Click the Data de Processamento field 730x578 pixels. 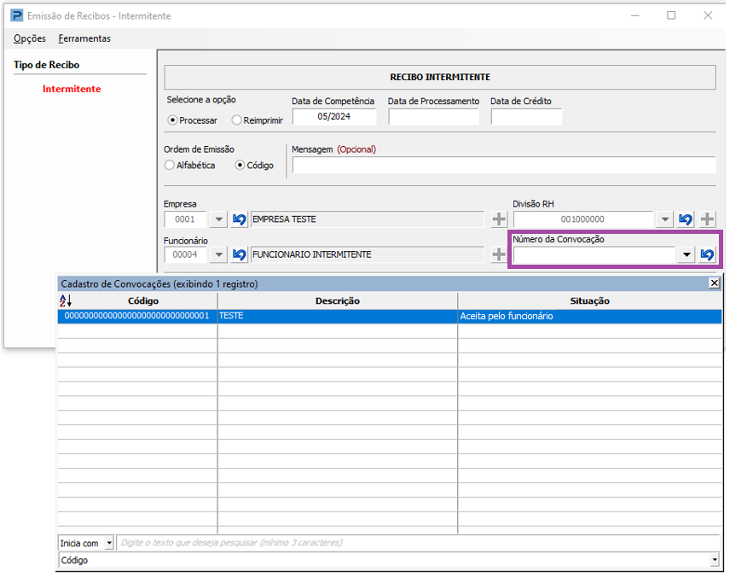pyautogui.click(x=433, y=116)
